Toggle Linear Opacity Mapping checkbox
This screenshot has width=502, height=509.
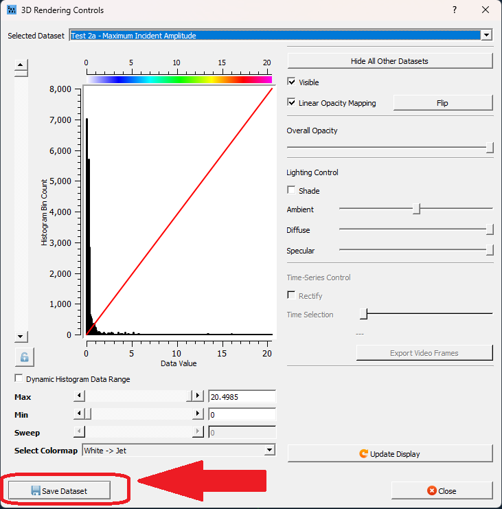click(291, 103)
